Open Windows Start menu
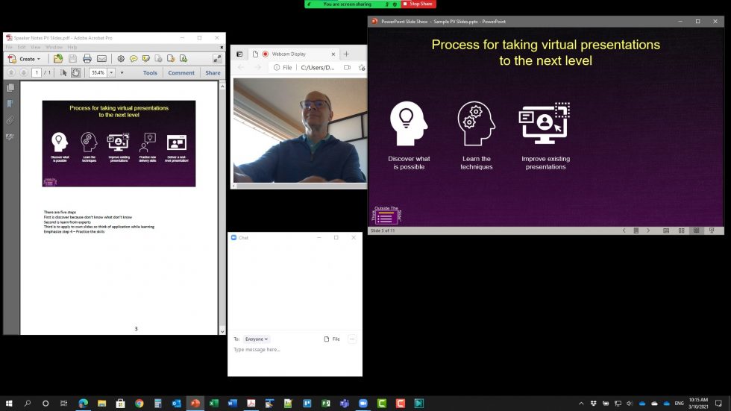Image resolution: width=731 pixels, height=411 pixels. (x=9, y=403)
